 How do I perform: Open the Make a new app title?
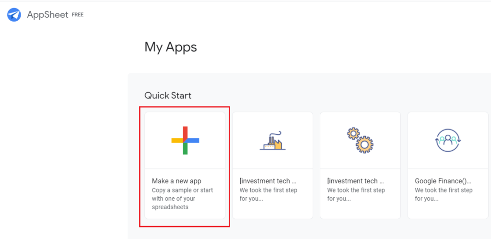176,181
